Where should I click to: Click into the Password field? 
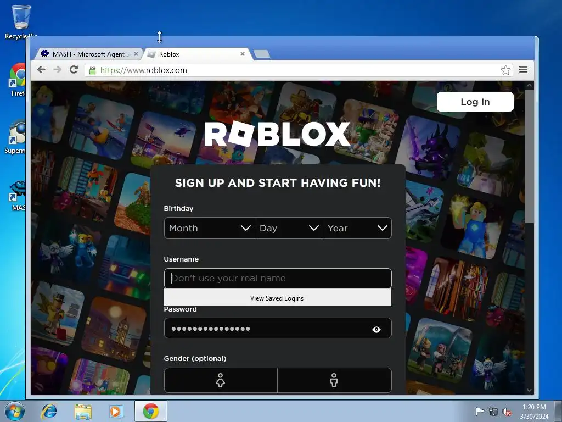click(278, 329)
